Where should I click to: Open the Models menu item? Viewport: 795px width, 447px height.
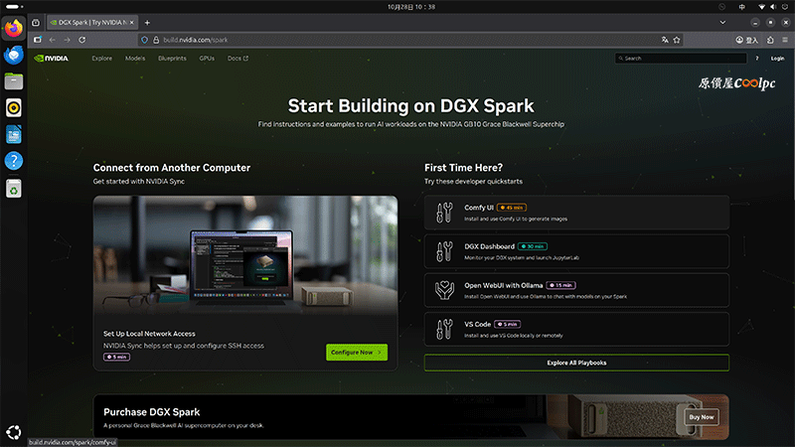[x=135, y=59]
